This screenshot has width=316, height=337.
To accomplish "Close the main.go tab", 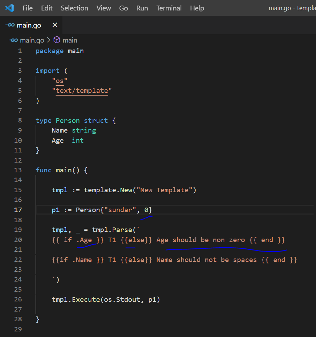I will coord(55,25).
